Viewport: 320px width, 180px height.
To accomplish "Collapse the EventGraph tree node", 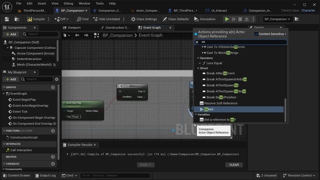I will click(3, 93).
